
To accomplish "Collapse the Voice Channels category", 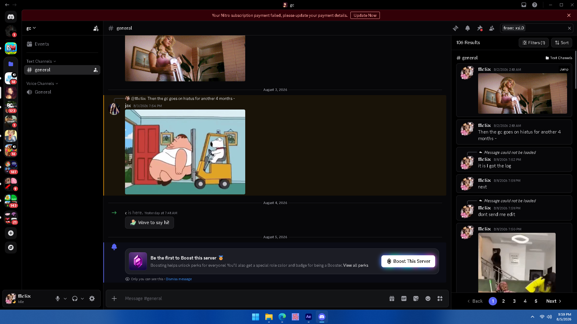I will [42, 83].
